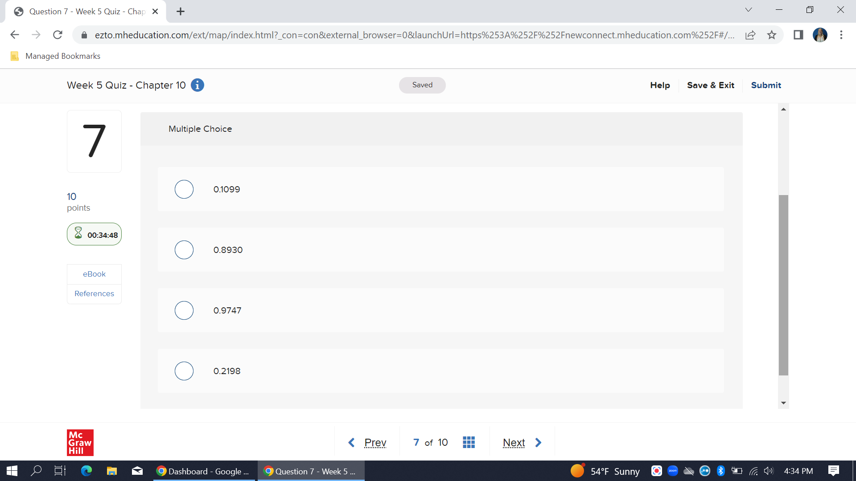The height and width of the screenshot is (481, 856).
Task: Open Chrome three-dot menu
Action: [841, 35]
